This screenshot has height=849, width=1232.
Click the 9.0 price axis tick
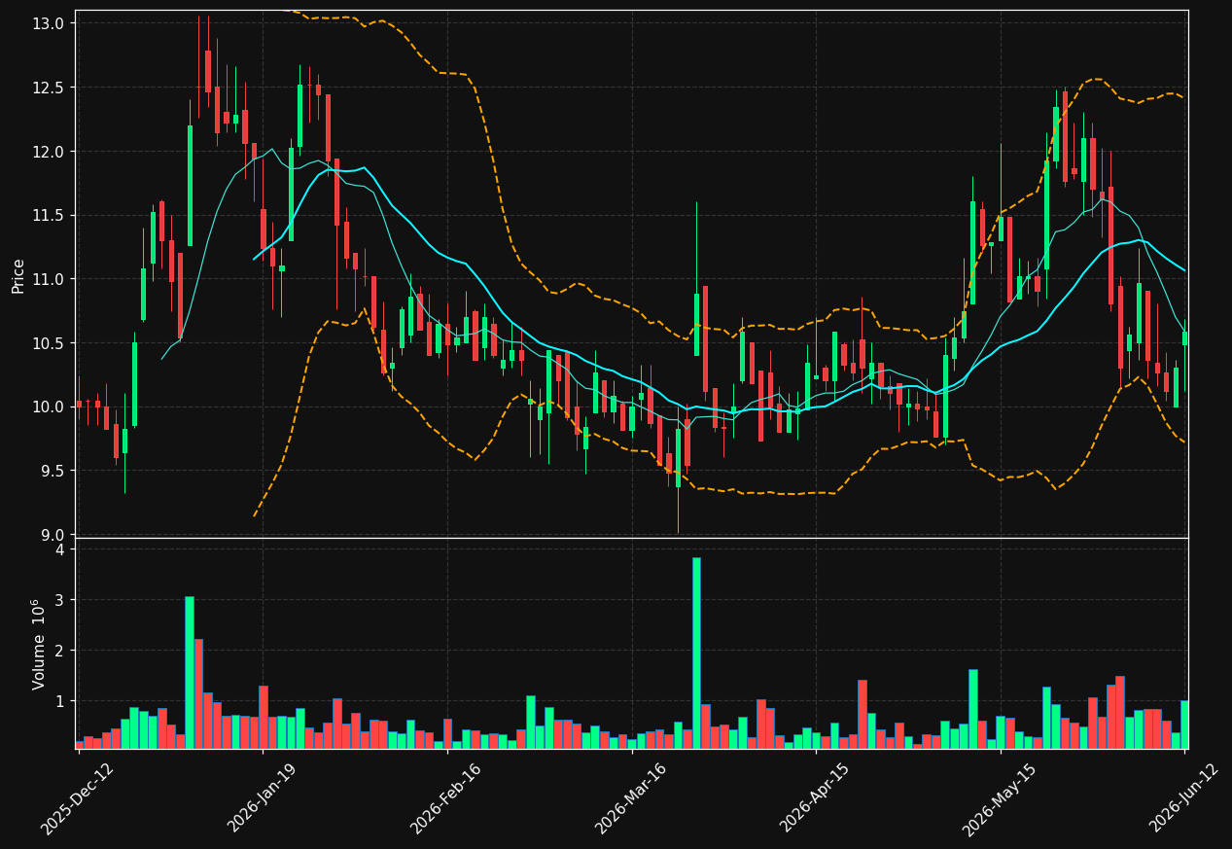[53, 535]
